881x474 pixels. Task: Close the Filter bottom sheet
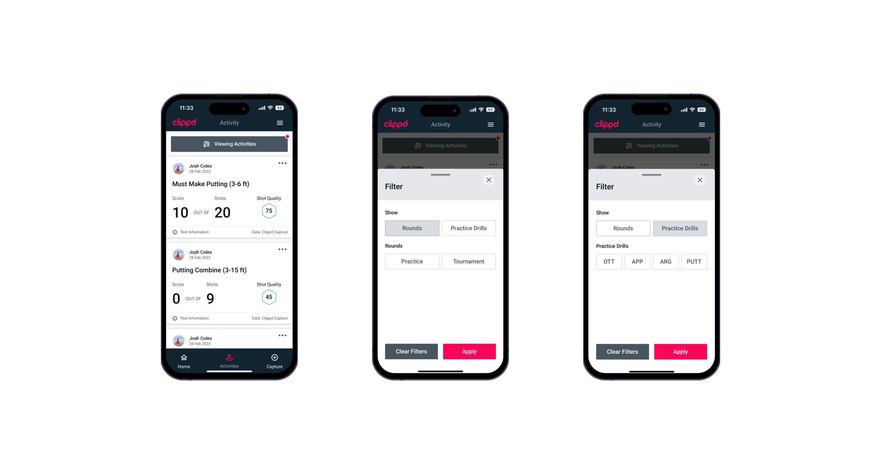[x=489, y=179]
